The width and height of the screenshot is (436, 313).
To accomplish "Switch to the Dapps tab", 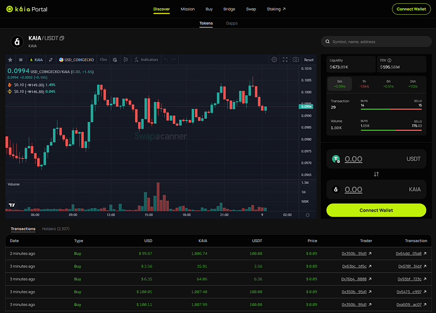I will tap(232, 23).
